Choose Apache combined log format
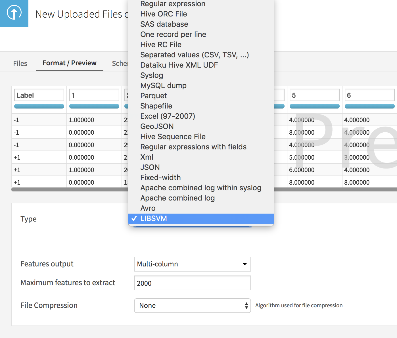The width and height of the screenshot is (397, 338). coord(201,198)
